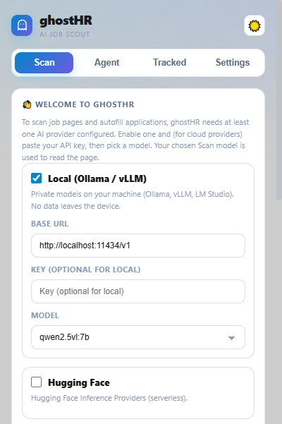This screenshot has width=282, height=424.
Task: Click 'No data leaves the device.' text
Action: pyautogui.click(x=75, y=206)
